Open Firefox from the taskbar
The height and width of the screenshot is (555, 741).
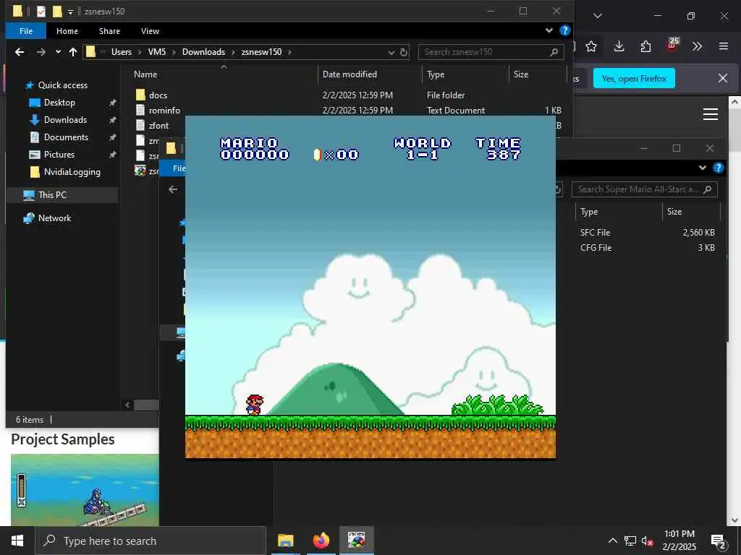[x=321, y=541]
